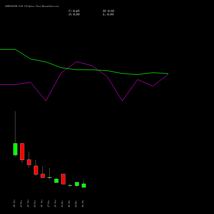Select the '25 Nov' date label
Image resolution: width=214 pixels, height=214 pixels.
35,203
